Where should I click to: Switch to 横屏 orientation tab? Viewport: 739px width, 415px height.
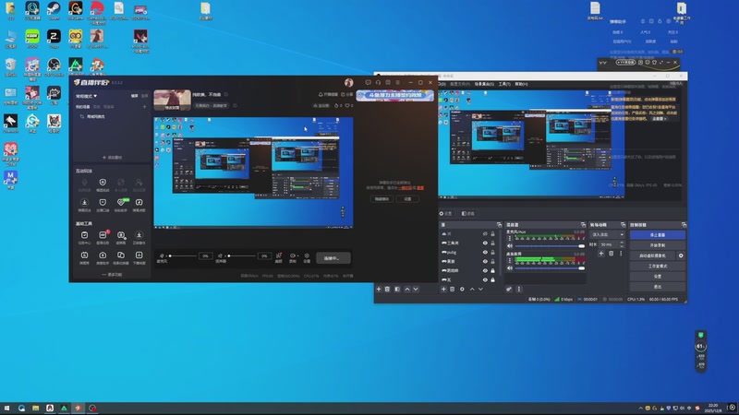point(134,96)
